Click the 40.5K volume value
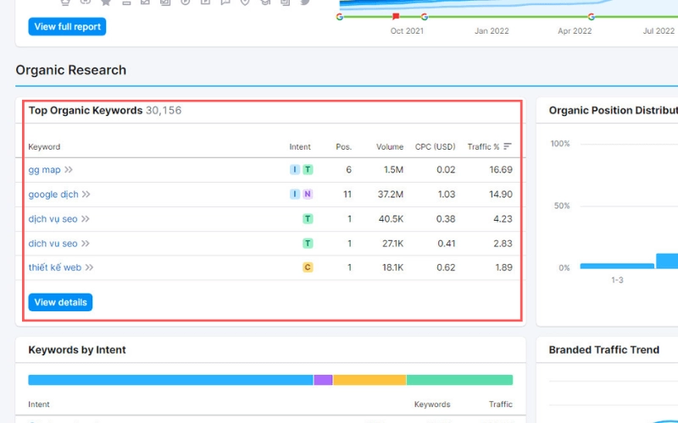 click(391, 219)
